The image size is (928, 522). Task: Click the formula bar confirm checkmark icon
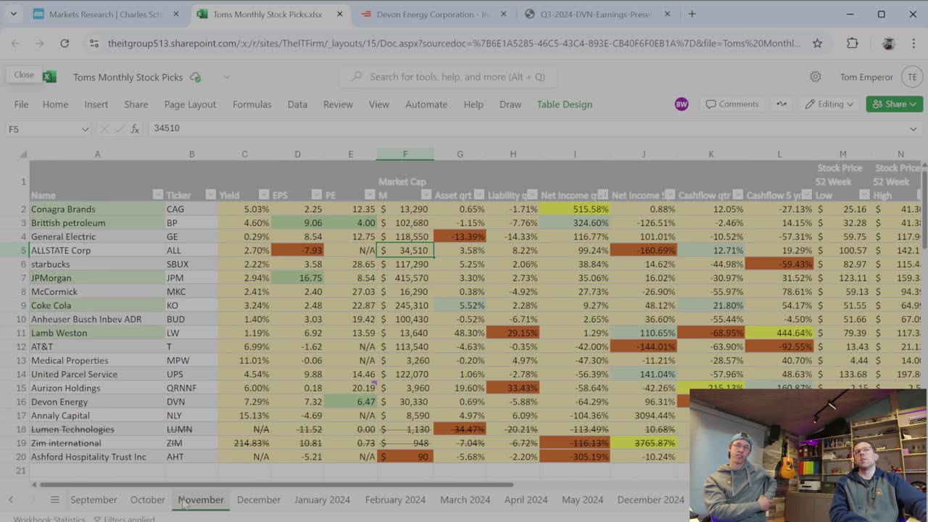point(120,128)
